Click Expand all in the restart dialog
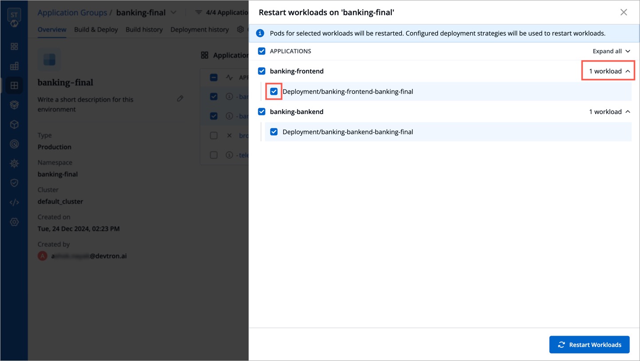The image size is (640, 361). pos(611,51)
